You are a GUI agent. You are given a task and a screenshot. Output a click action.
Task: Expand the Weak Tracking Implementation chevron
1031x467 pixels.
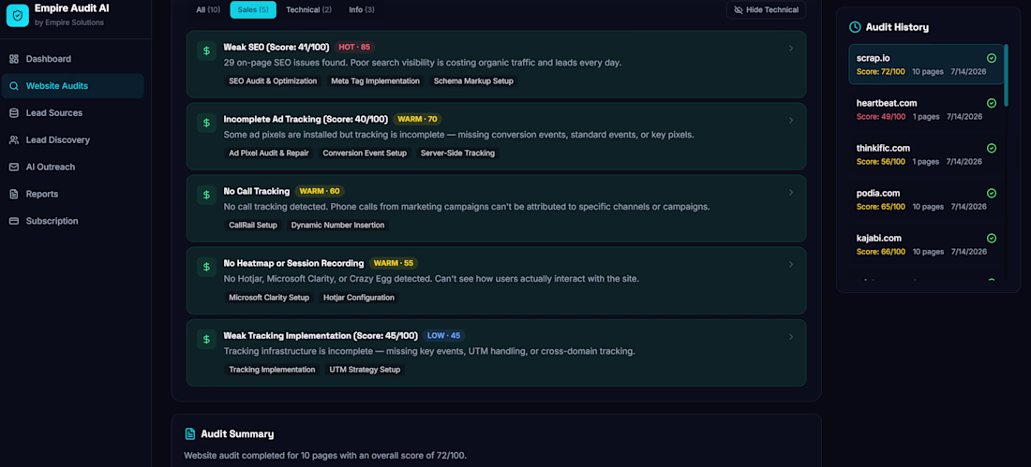coord(791,337)
